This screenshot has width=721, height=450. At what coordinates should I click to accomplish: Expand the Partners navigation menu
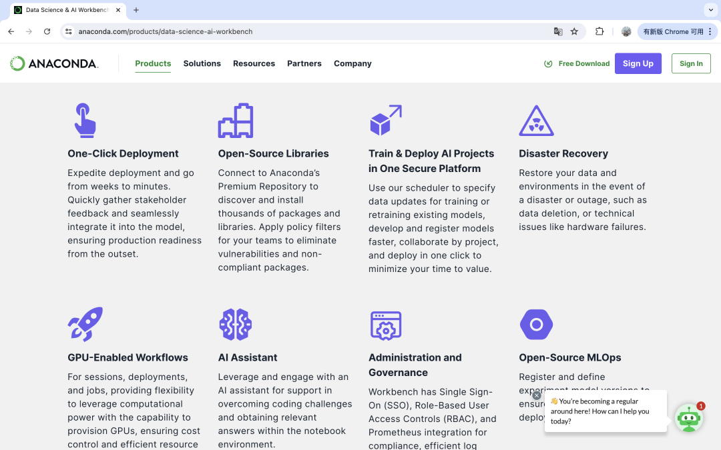304,63
